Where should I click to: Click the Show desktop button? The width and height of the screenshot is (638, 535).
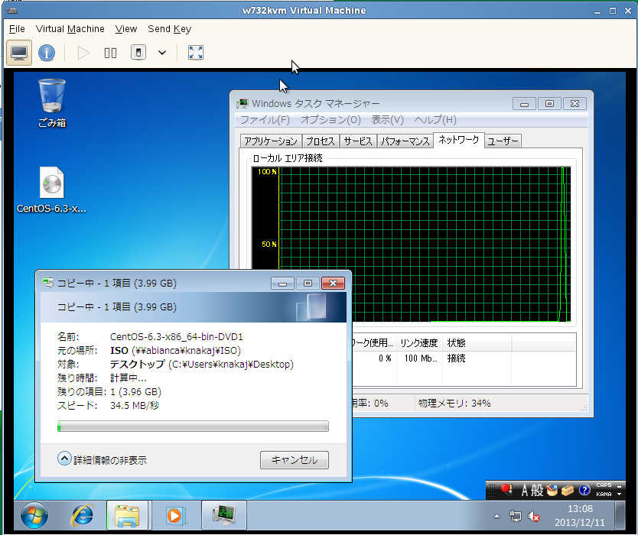(x=620, y=515)
